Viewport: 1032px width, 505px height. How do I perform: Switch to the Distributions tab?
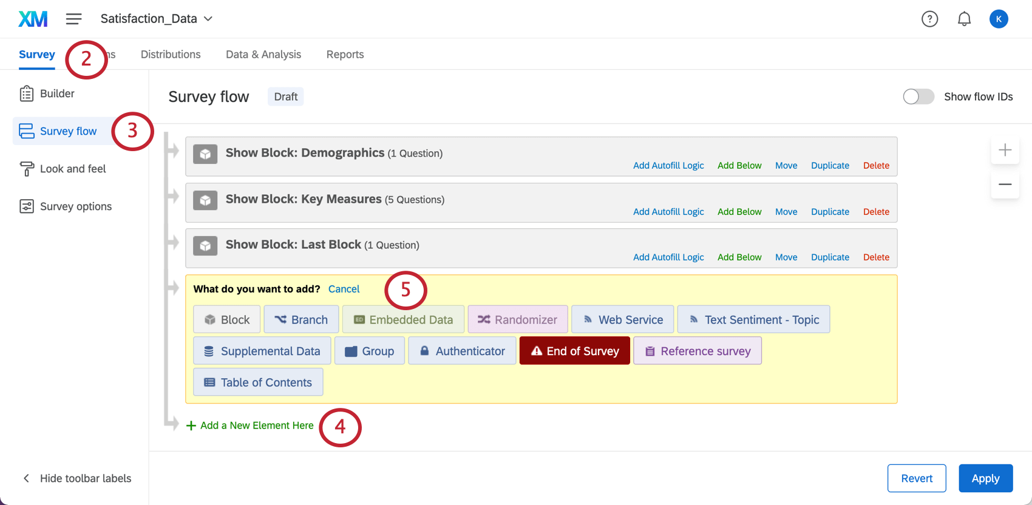coord(171,54)
